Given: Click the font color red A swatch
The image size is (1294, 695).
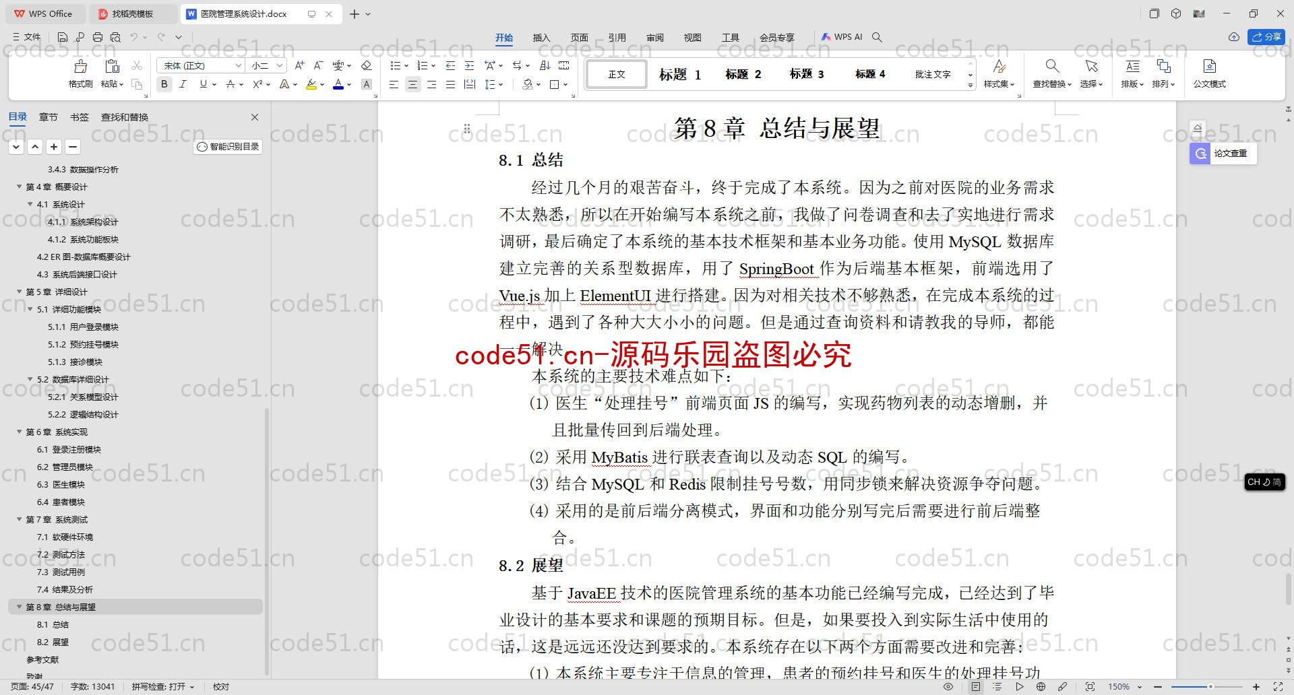Looking at the screenshot, I should (338, 84).
